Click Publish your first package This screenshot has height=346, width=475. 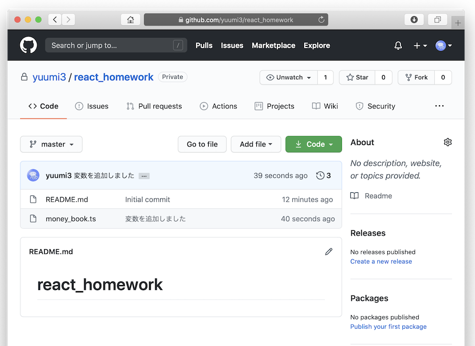pos(388,327)
